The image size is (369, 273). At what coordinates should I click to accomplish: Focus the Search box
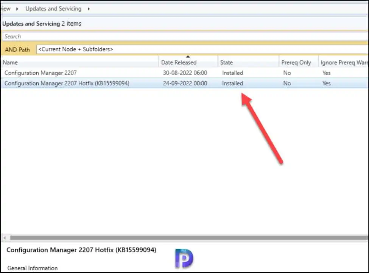(185, 36)
